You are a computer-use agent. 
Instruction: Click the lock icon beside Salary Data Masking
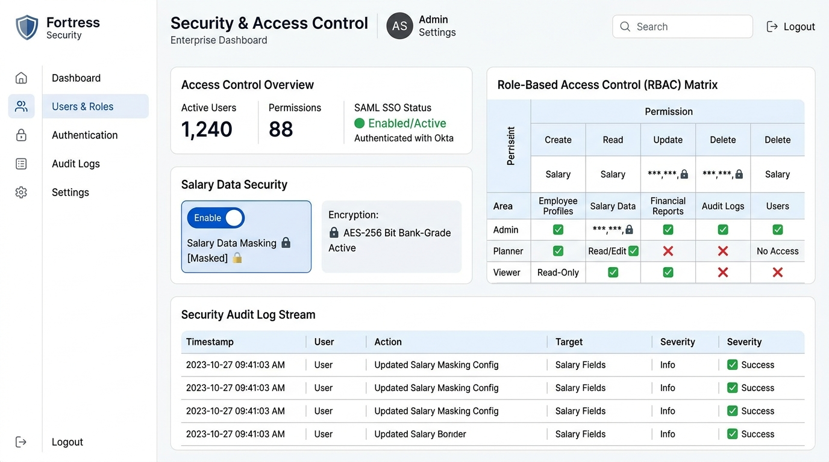[286, 242]
